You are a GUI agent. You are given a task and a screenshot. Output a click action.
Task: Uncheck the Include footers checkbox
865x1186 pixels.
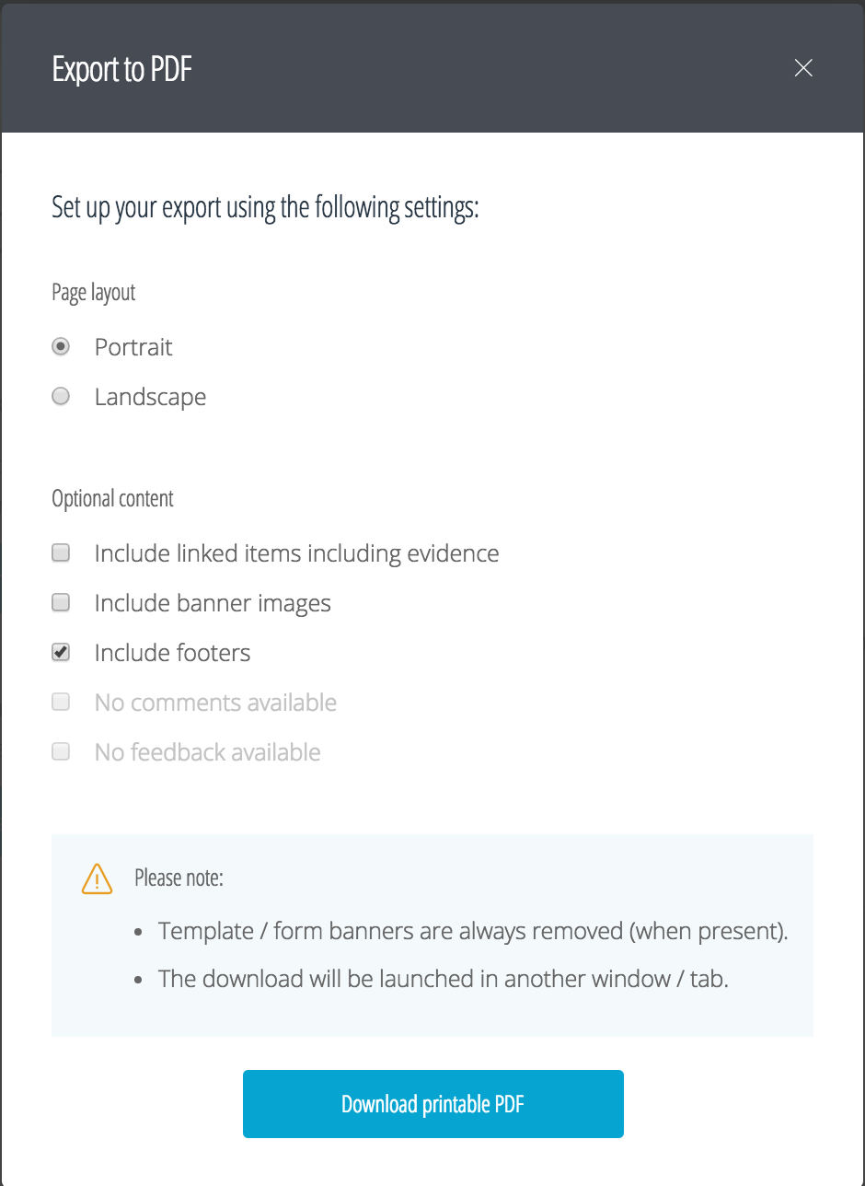pos(61,653)
